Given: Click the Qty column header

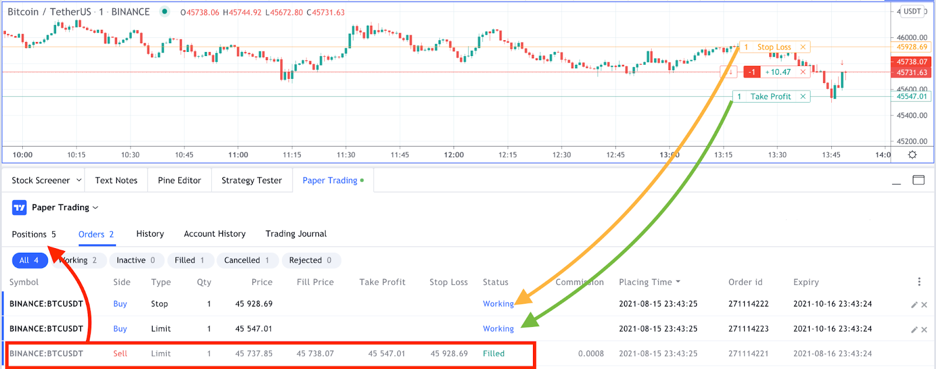Looking at the screenshot, I should (204, 282).
